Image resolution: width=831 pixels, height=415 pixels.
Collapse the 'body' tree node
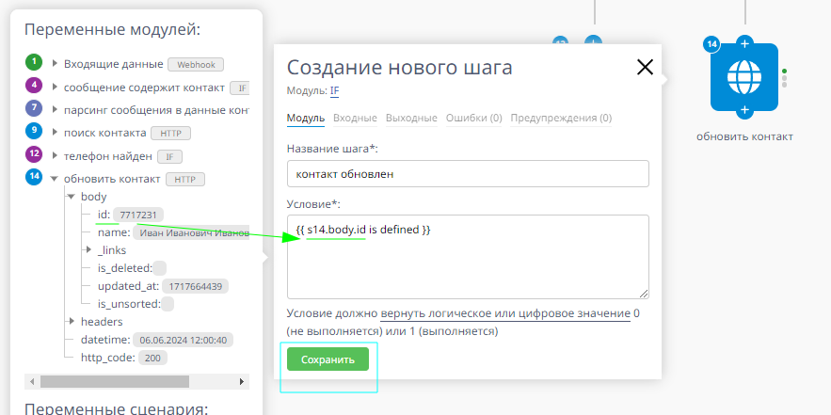click(x=71, y=196)
